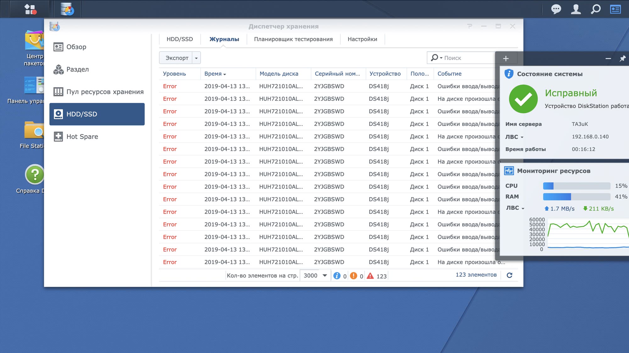The width and height of the screenshot is (629, 353).
Task: Click the CPU usage bar
Action: [x=576, y=186]
